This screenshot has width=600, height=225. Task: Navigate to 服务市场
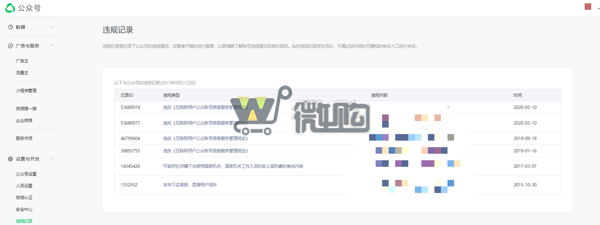tap(24, 138)
